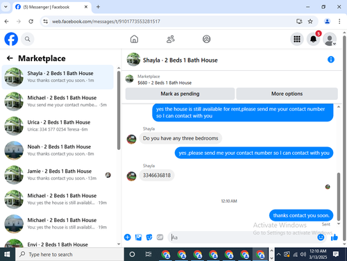Click the $680 Marketplace listing link
Viewport: 347px width, 261px height.
pyautogui.click(x=164, y=83)
